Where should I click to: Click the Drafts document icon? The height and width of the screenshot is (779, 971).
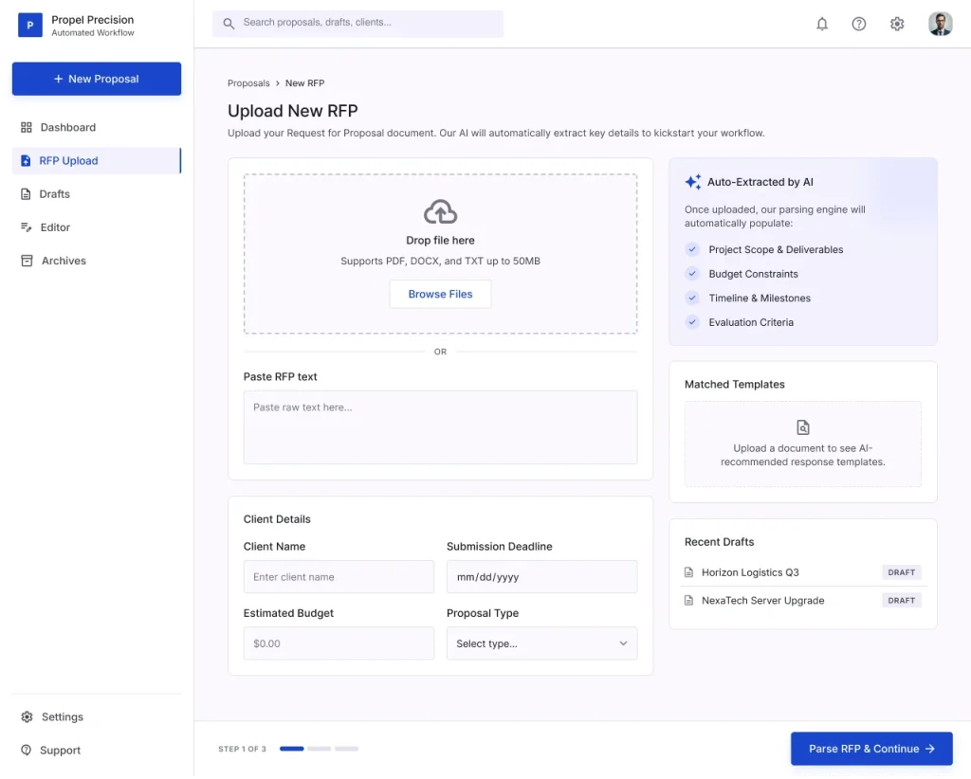point(26,194)
